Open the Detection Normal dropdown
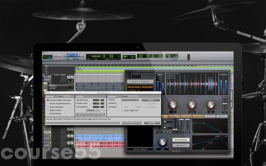The height and width of the screenshot is (166, 266). coord(131,96)
